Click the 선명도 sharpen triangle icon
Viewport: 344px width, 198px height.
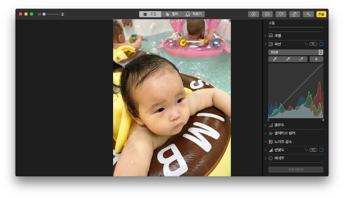tap(271, 150)
